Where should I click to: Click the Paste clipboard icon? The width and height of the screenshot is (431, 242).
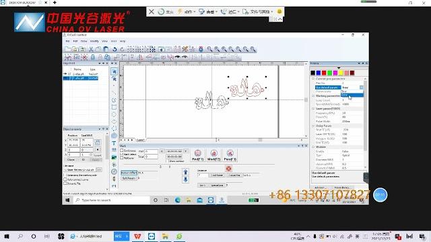tap(106, 49)
